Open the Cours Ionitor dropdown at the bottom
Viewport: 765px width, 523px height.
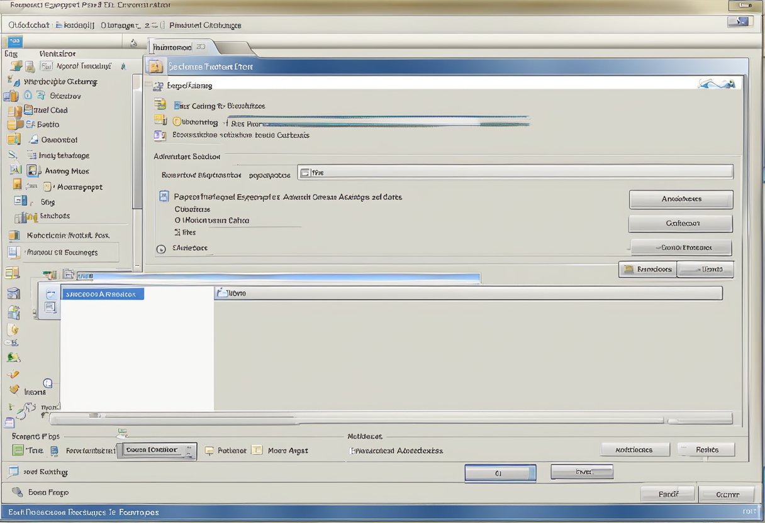click(x=157, y=450)
